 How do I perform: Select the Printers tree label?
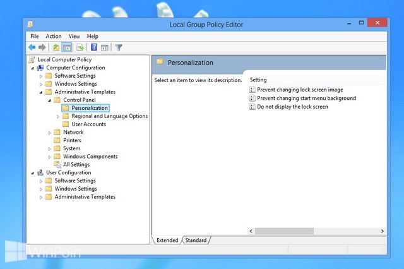[x=72, y=140]
